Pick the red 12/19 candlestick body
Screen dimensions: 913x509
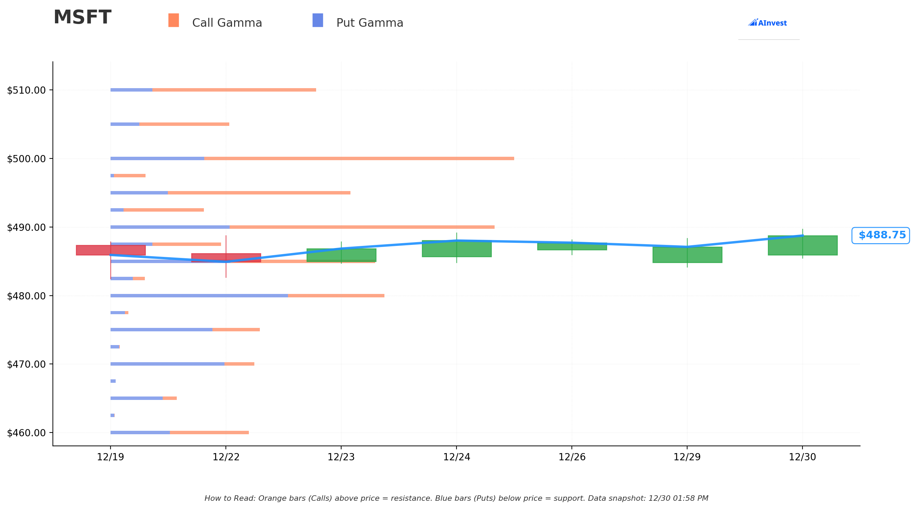point(111,250)
